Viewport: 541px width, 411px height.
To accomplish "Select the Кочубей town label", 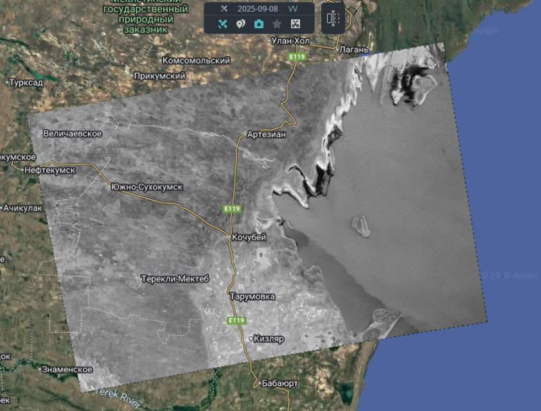I will pos(249,238).
